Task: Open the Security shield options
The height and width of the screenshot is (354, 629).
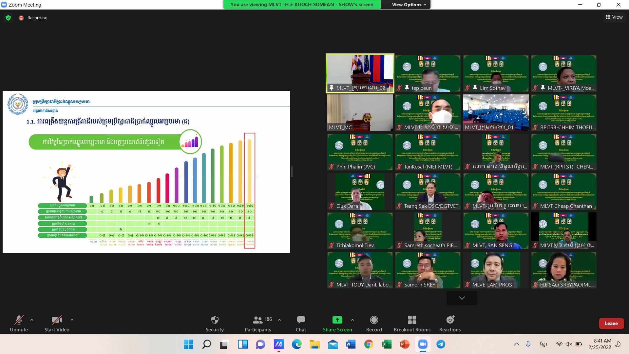Action: tap(215, 323)
